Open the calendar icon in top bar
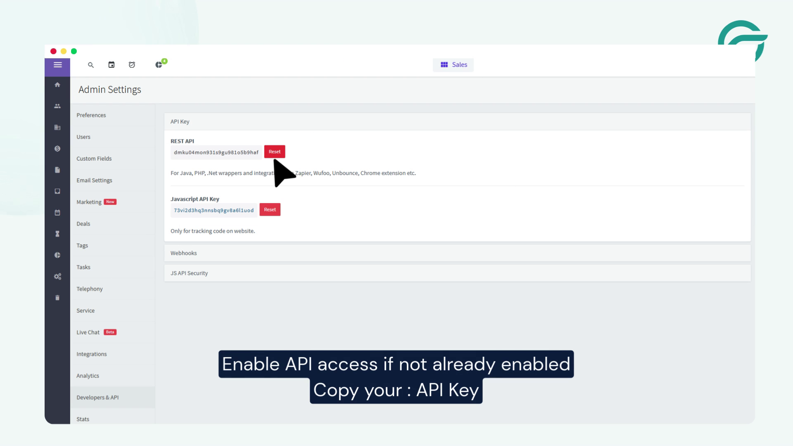 click(x=111, y=65)
